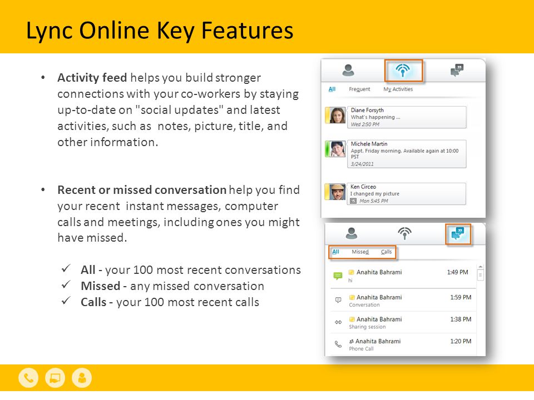Open Contacts icon in the lower Lync panel

pos(352,233)
